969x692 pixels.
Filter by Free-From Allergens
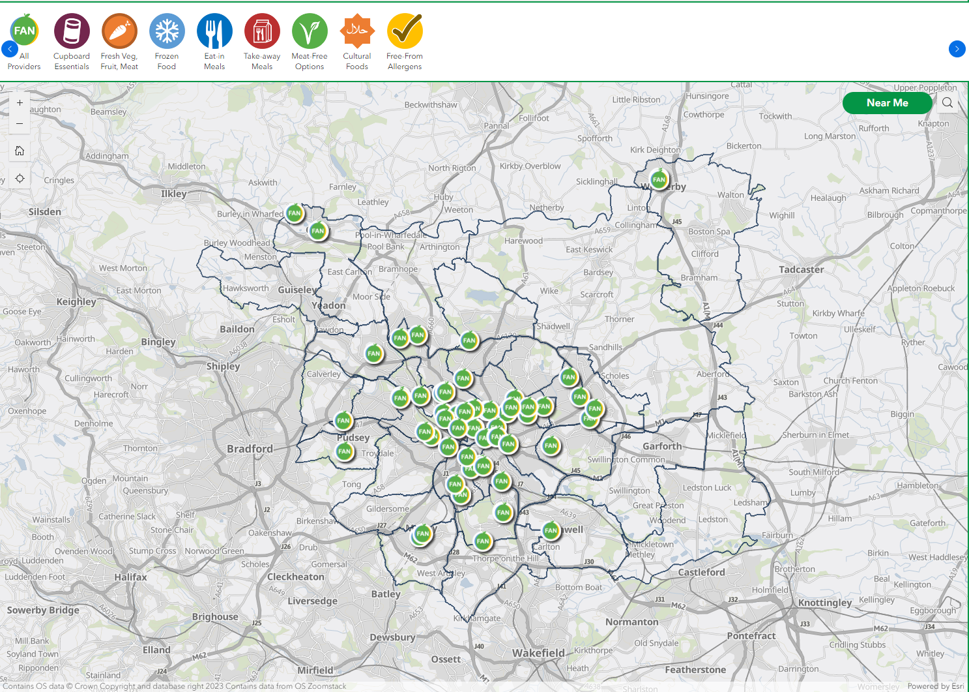click(405, 31)
